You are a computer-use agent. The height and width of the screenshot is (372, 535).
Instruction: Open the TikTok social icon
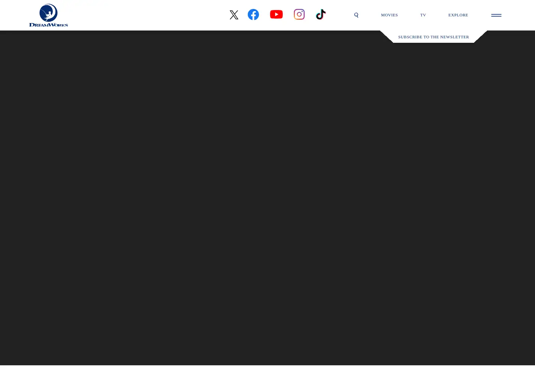pos(321,15)
